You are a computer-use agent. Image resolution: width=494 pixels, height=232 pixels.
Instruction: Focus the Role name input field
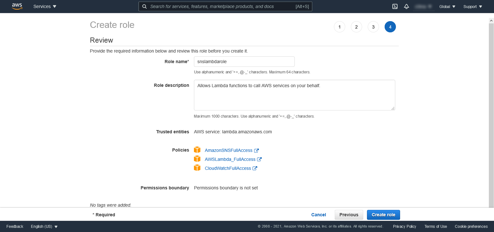point(244,62)
